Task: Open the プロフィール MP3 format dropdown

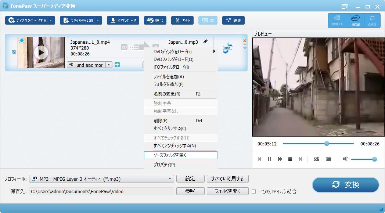Action: [x=101, y=179]
